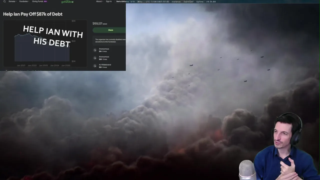Click the fundraiser title heading
Screen dimensions: 320x180
33,14
